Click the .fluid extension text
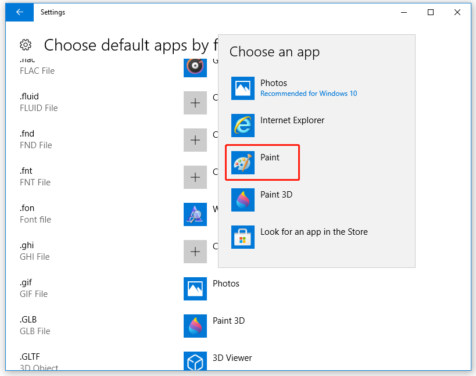The height and width of the screenshot is (376, 476). point(30,96)
